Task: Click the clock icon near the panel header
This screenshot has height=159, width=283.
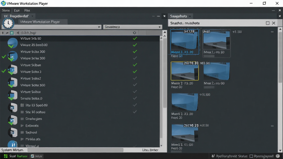Action: click(x=8, y=23)
